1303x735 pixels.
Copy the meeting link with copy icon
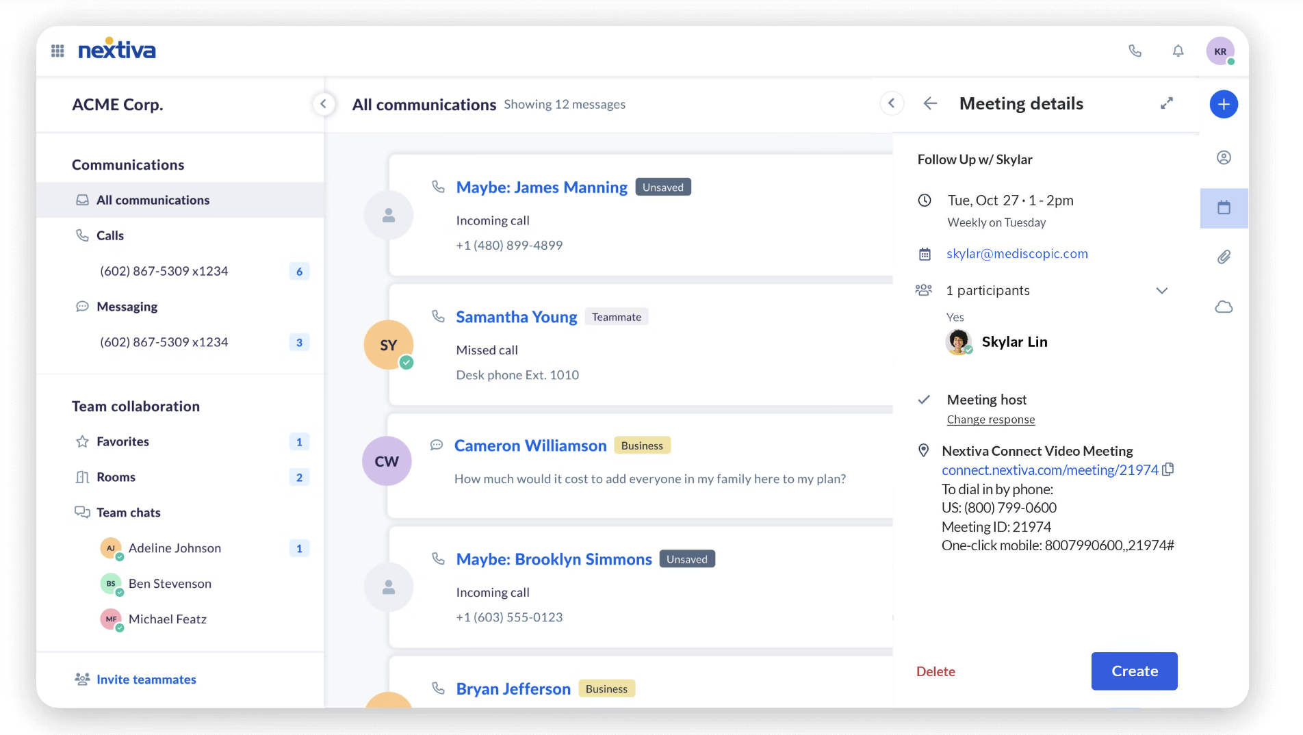[x=1168, y=469]
